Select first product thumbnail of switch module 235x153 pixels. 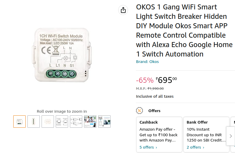(19, 122)
